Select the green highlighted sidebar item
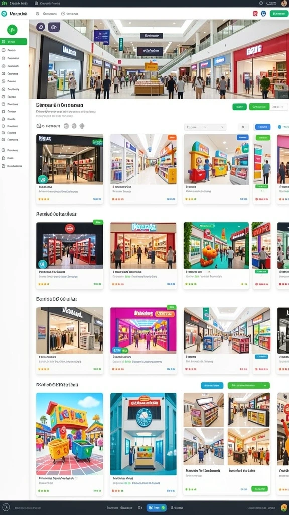The height and width of the screenshot is (515, 289). coord(14,42)
